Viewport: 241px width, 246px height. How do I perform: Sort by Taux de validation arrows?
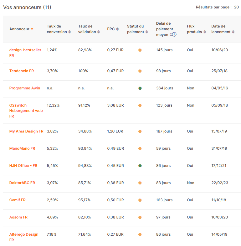pos(99,32)
